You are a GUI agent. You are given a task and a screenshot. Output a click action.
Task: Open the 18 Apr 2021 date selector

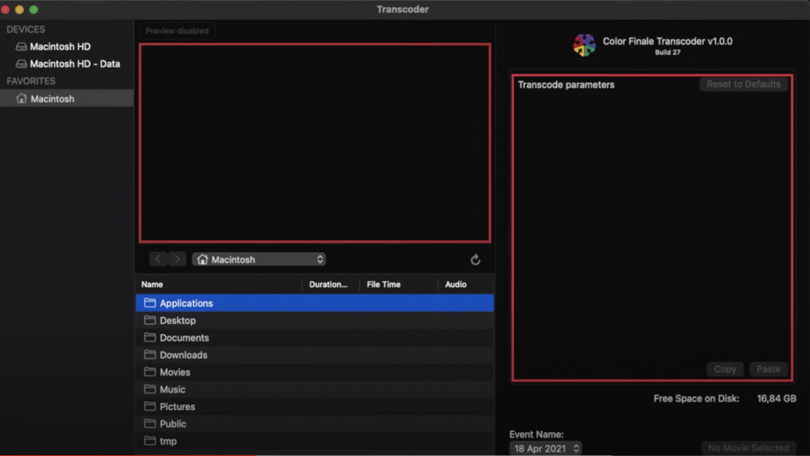(x=545, y=448)
